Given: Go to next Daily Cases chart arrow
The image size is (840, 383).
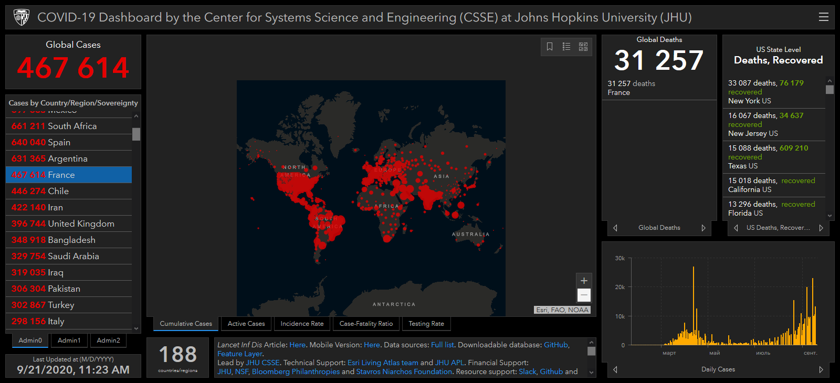Looking at the screenshot, I should point(821,369).
